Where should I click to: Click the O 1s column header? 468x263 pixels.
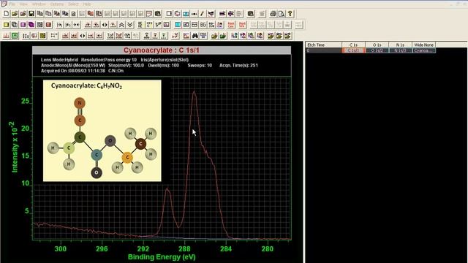point(377,45)
